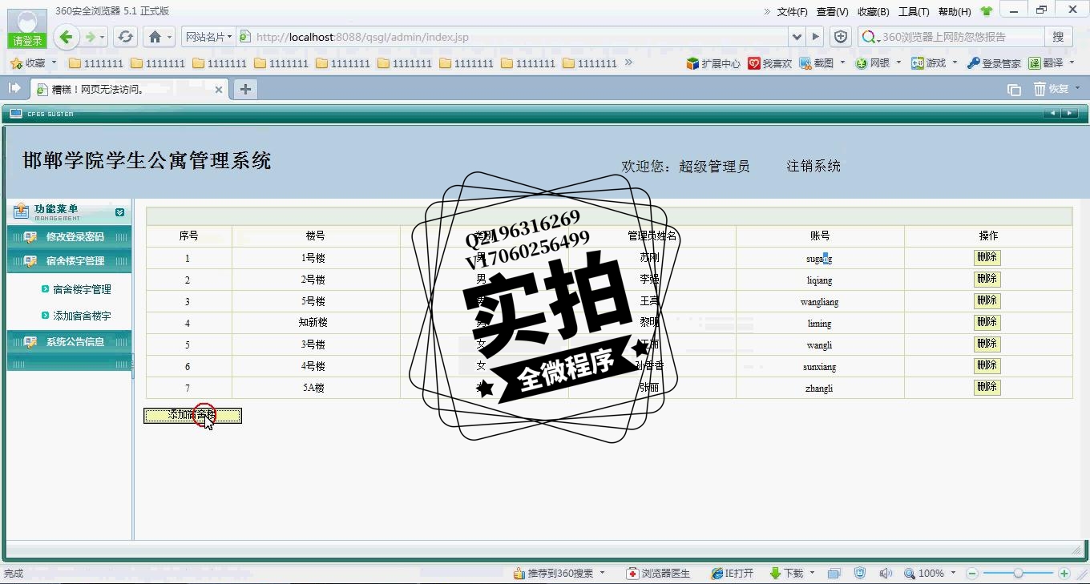Expand the hidden menu chevron before 文件
The height and width of the screenshot is (584, 1090).
click(767, 11)
